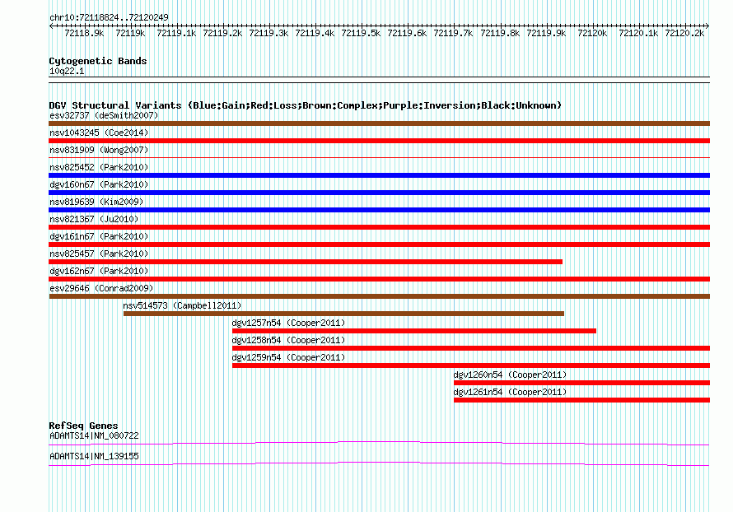
Task: Open the dgv1261n54 (Cooper2011) label
Action: [x=510, y=392]
